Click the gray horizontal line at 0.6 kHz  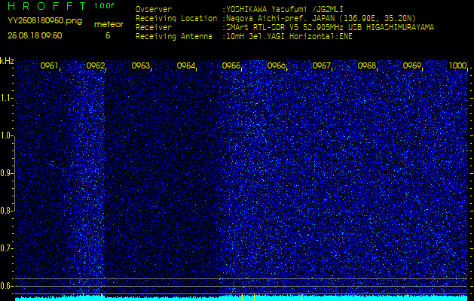point(241,286)
